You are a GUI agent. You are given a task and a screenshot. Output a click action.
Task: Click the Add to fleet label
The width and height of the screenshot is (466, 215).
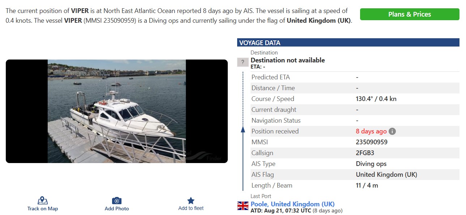coord(191,208)
